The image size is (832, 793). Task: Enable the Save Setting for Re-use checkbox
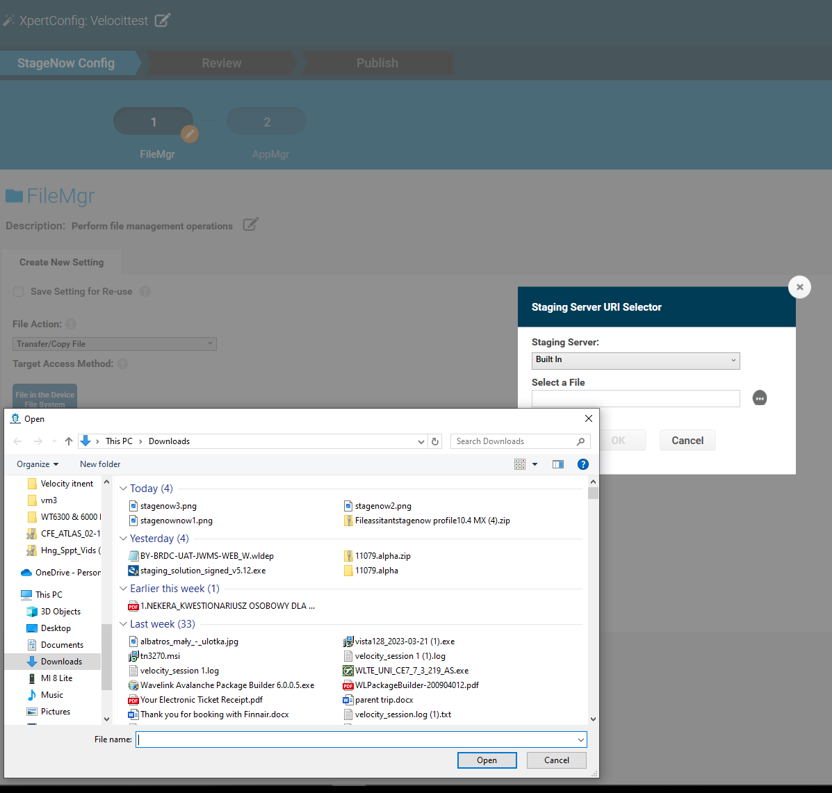click(x=18, y=291)
